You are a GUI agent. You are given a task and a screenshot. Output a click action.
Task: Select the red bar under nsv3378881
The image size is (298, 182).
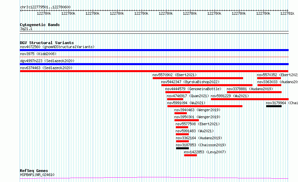pyautogui.click(x=254, y=92)
